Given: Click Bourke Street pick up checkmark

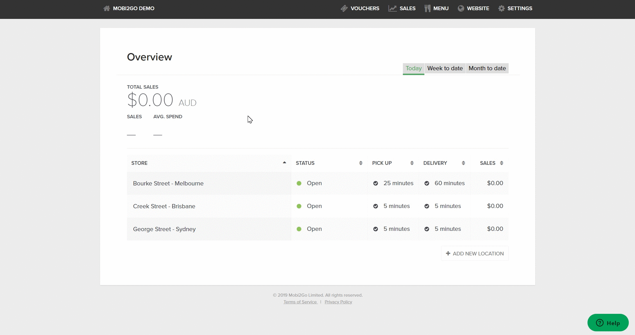Looking at the screenshot, I should point(375,183).
